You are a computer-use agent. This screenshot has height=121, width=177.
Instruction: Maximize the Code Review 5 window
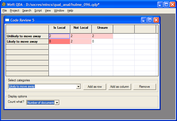click(150, 20)
